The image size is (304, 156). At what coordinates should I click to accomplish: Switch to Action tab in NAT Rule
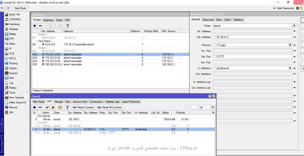(x=228, y=20)
